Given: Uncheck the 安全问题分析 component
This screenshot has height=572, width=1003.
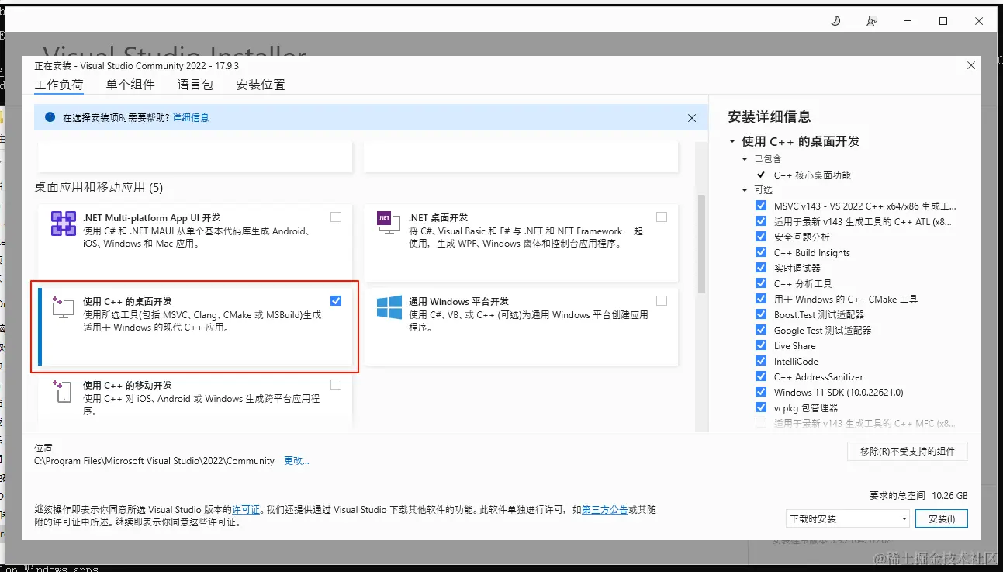Looking at the screenshot, I should coord(761,237).
